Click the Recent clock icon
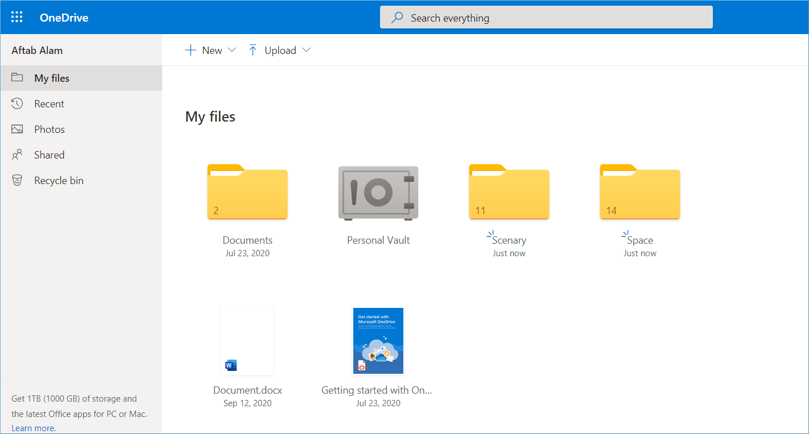The height and width of the screenshot is (434, 809). [17, 103]
